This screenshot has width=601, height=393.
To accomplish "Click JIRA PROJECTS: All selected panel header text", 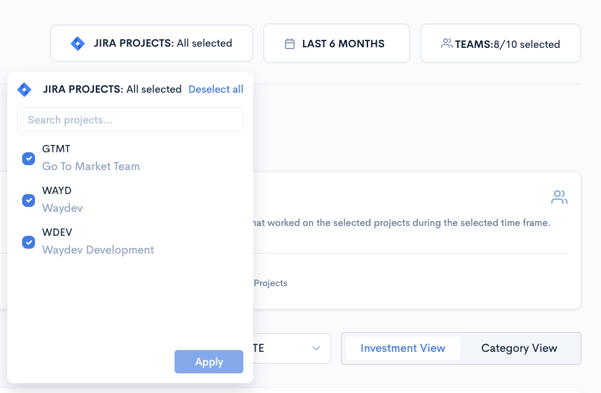I will coord(112,89).
